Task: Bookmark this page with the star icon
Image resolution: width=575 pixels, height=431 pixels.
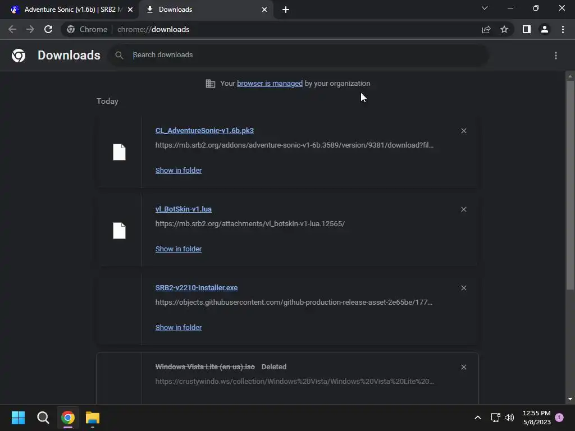Action: [x=504, y=29]
